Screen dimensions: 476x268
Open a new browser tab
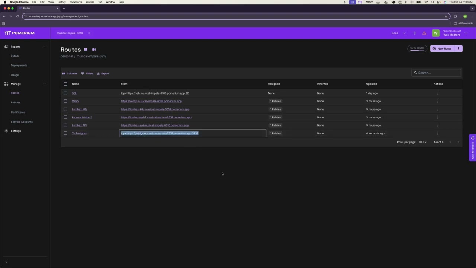coord(64,8)
